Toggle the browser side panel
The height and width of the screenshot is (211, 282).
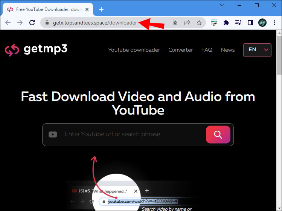click(x=250, y=23)
